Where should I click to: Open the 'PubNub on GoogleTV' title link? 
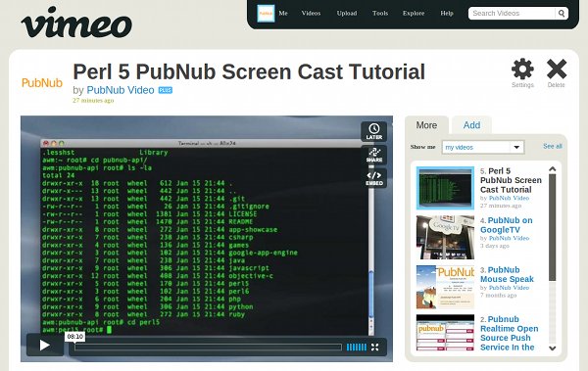pos(507,225)
